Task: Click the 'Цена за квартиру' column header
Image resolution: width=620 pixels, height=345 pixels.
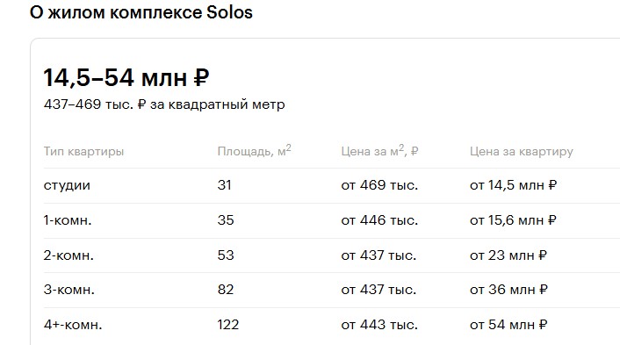Action: [521, 151]
